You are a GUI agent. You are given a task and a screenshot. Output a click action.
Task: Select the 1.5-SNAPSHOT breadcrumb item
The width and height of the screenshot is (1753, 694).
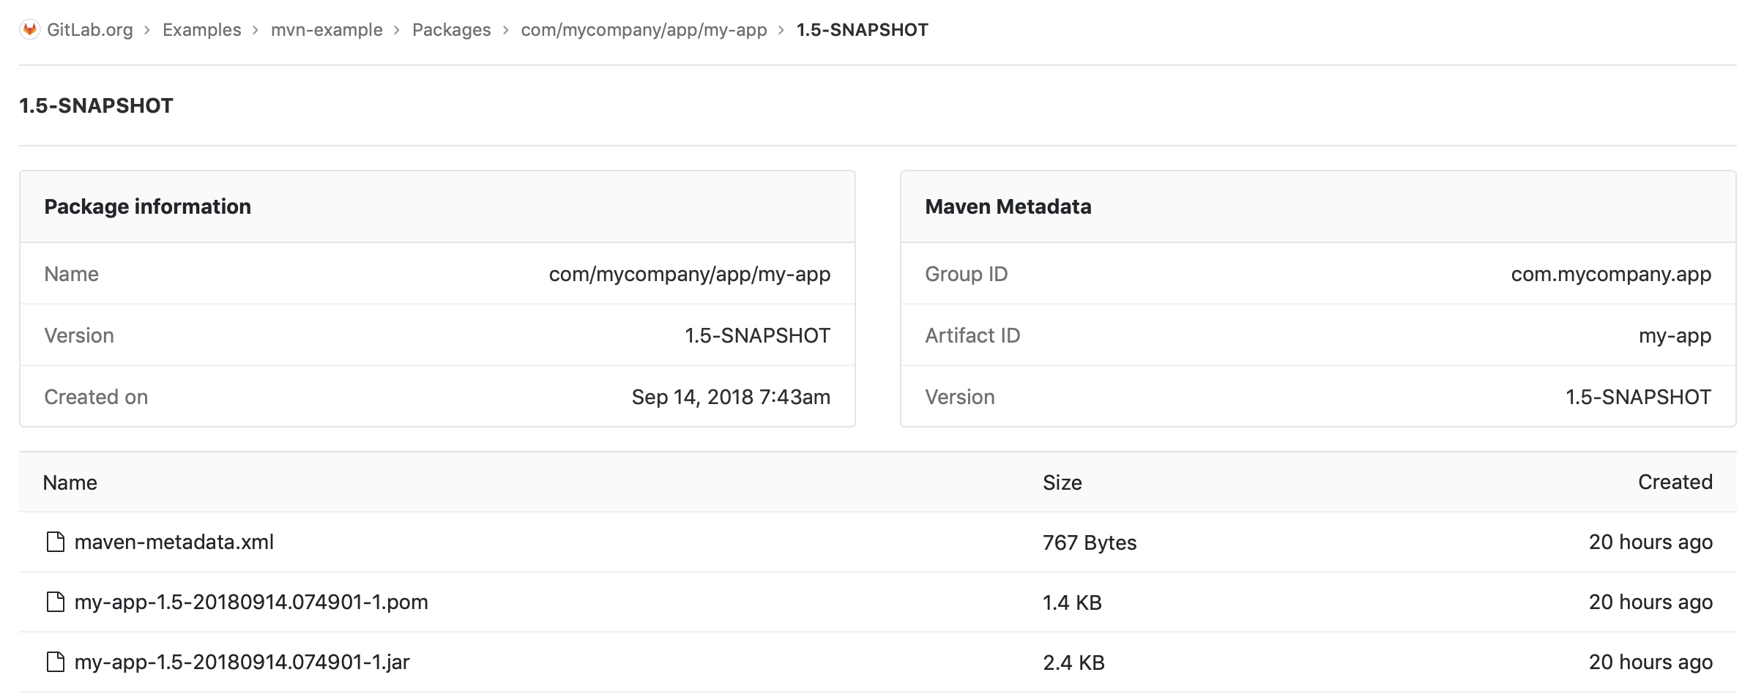[x=860, y=30]
